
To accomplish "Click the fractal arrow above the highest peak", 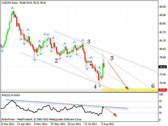I will (12, 8).
